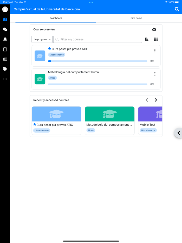Image resolution: width=182 pixels, height=243 pixels.
Task: Open Curs pesat card thumbnail in recently accessed
Action: (x=56, y=114)
